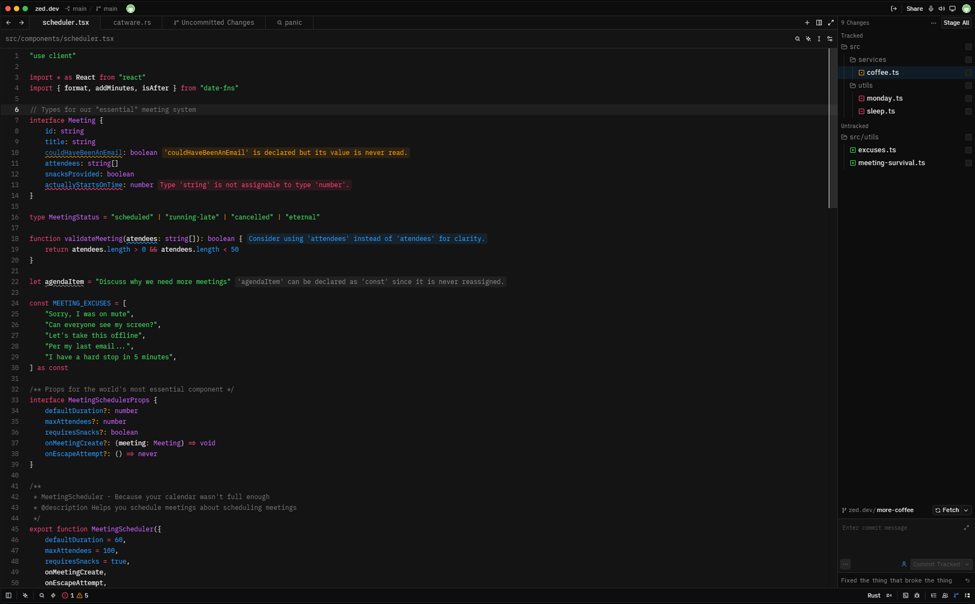Open the main branch picker in title bar
This screenshot has width=975, height=604.
[107, 9]
